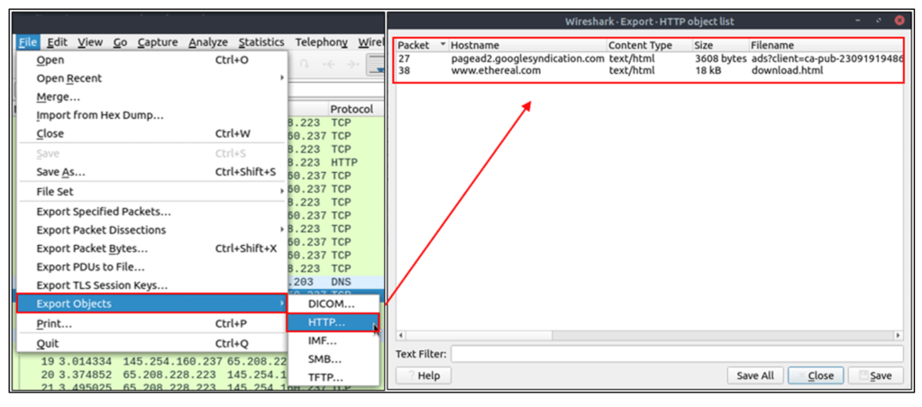Select TFTP... export option
922x407 pixels.
(x=325, y=377)
